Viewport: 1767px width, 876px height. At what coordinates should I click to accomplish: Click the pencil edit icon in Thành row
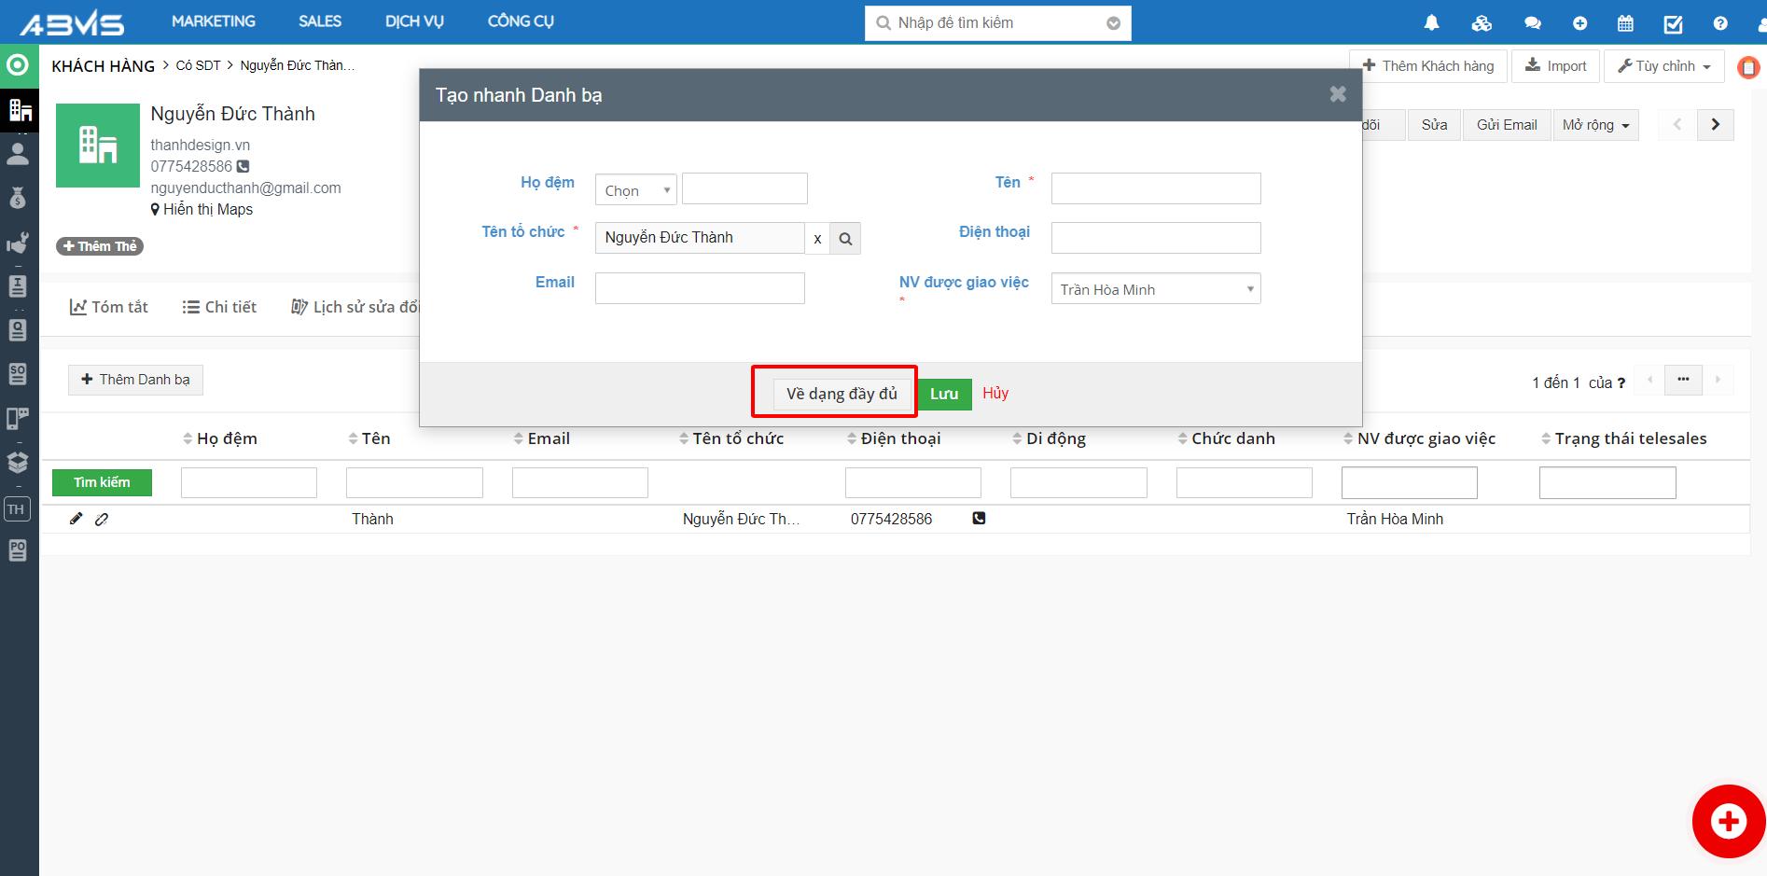pos(77,519)
